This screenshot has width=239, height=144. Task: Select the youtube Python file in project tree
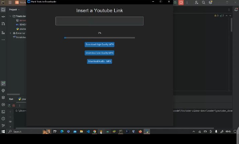[x=21, y=29]
